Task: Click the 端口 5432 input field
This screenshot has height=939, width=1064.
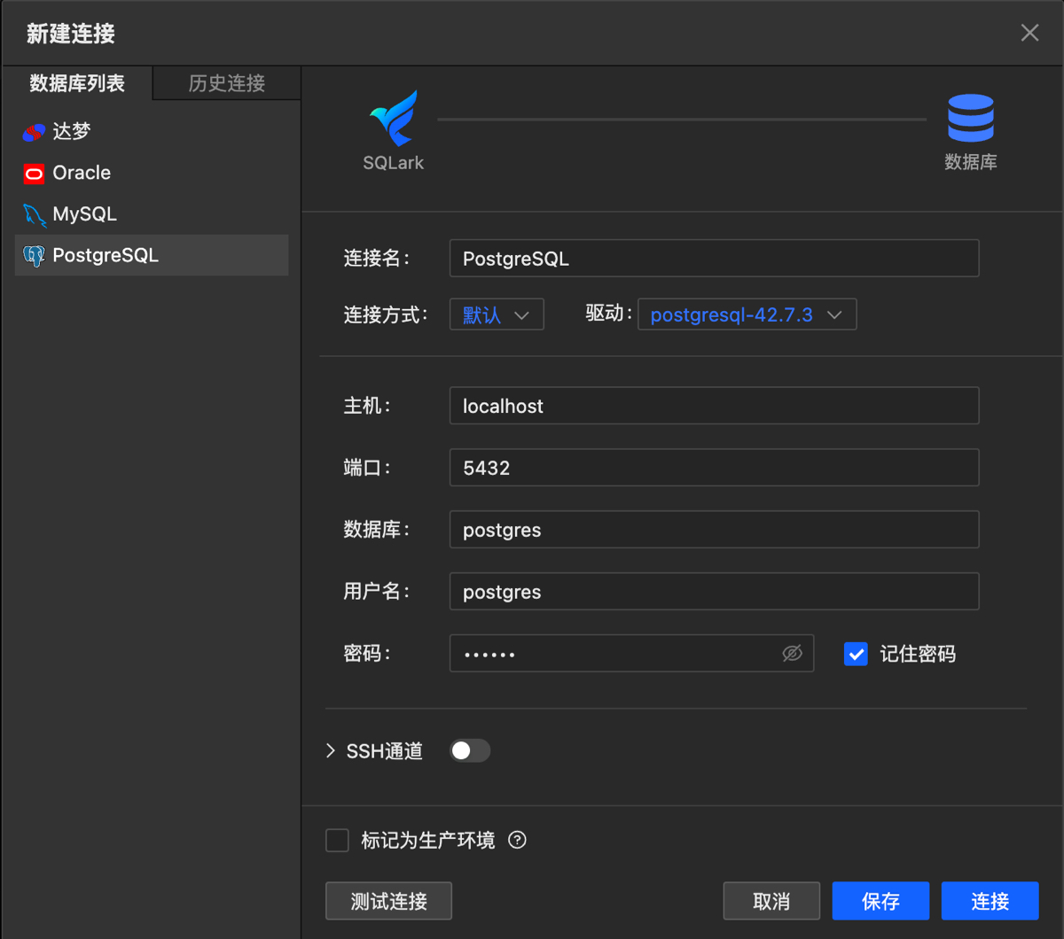Action: point(714,468)
